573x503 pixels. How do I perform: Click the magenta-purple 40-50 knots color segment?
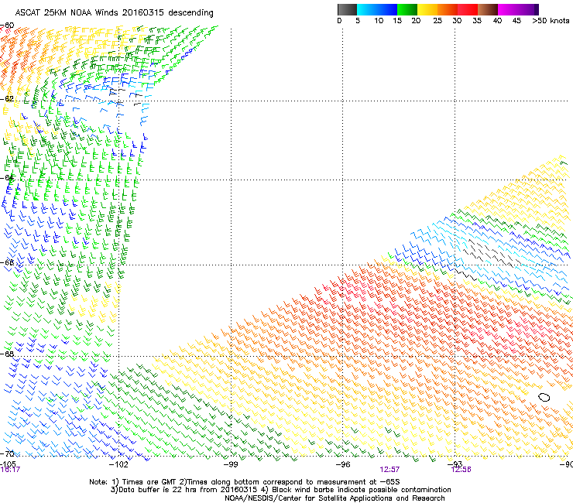(518, 9)
